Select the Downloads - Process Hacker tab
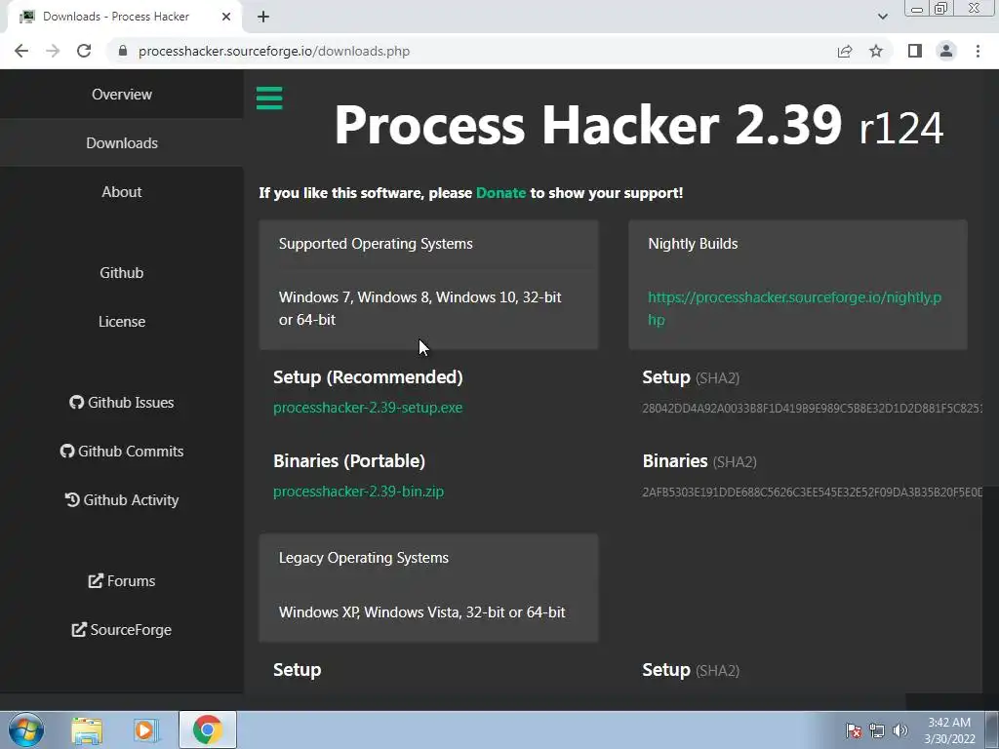 tap(124, 17)
